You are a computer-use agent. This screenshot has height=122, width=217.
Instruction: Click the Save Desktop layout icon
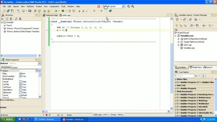(129, 6)
